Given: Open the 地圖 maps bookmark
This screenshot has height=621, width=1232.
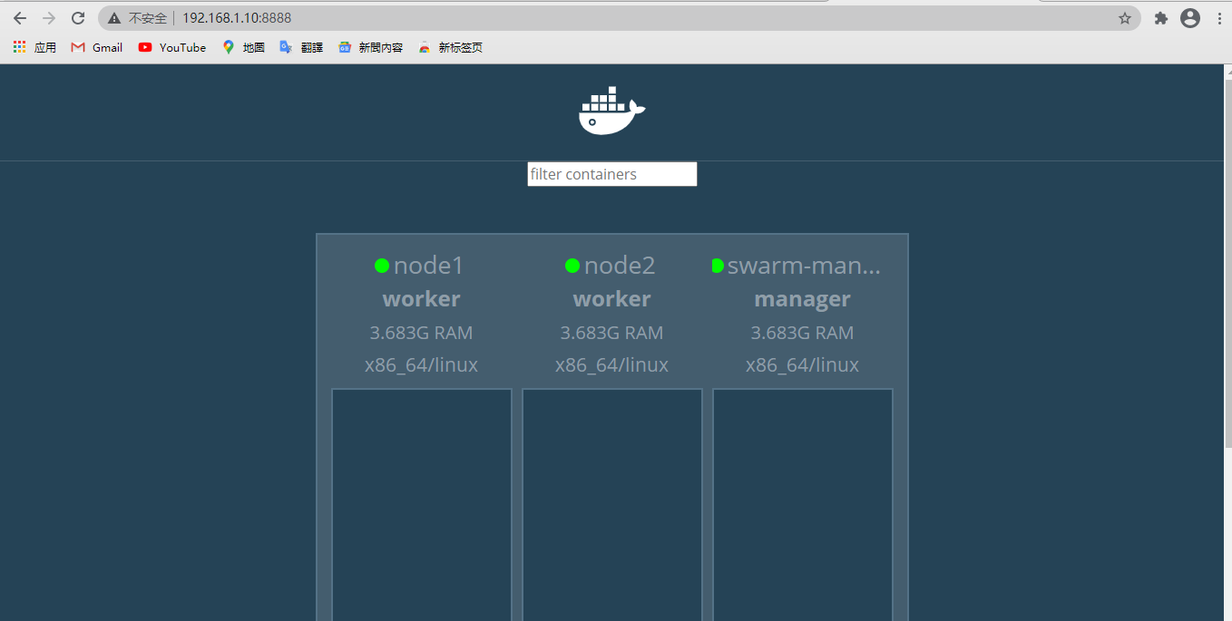Looking at the screenshot, I should [243, 47].
